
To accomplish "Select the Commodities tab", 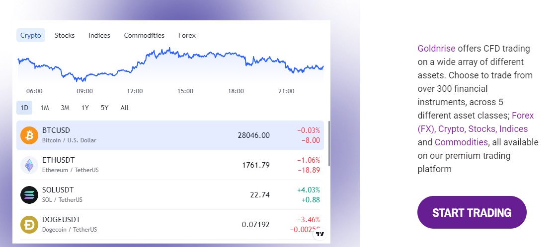I will [x=144, y=35].
